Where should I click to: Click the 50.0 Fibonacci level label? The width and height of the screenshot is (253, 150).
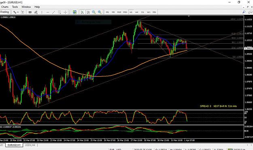pos(238,38)
